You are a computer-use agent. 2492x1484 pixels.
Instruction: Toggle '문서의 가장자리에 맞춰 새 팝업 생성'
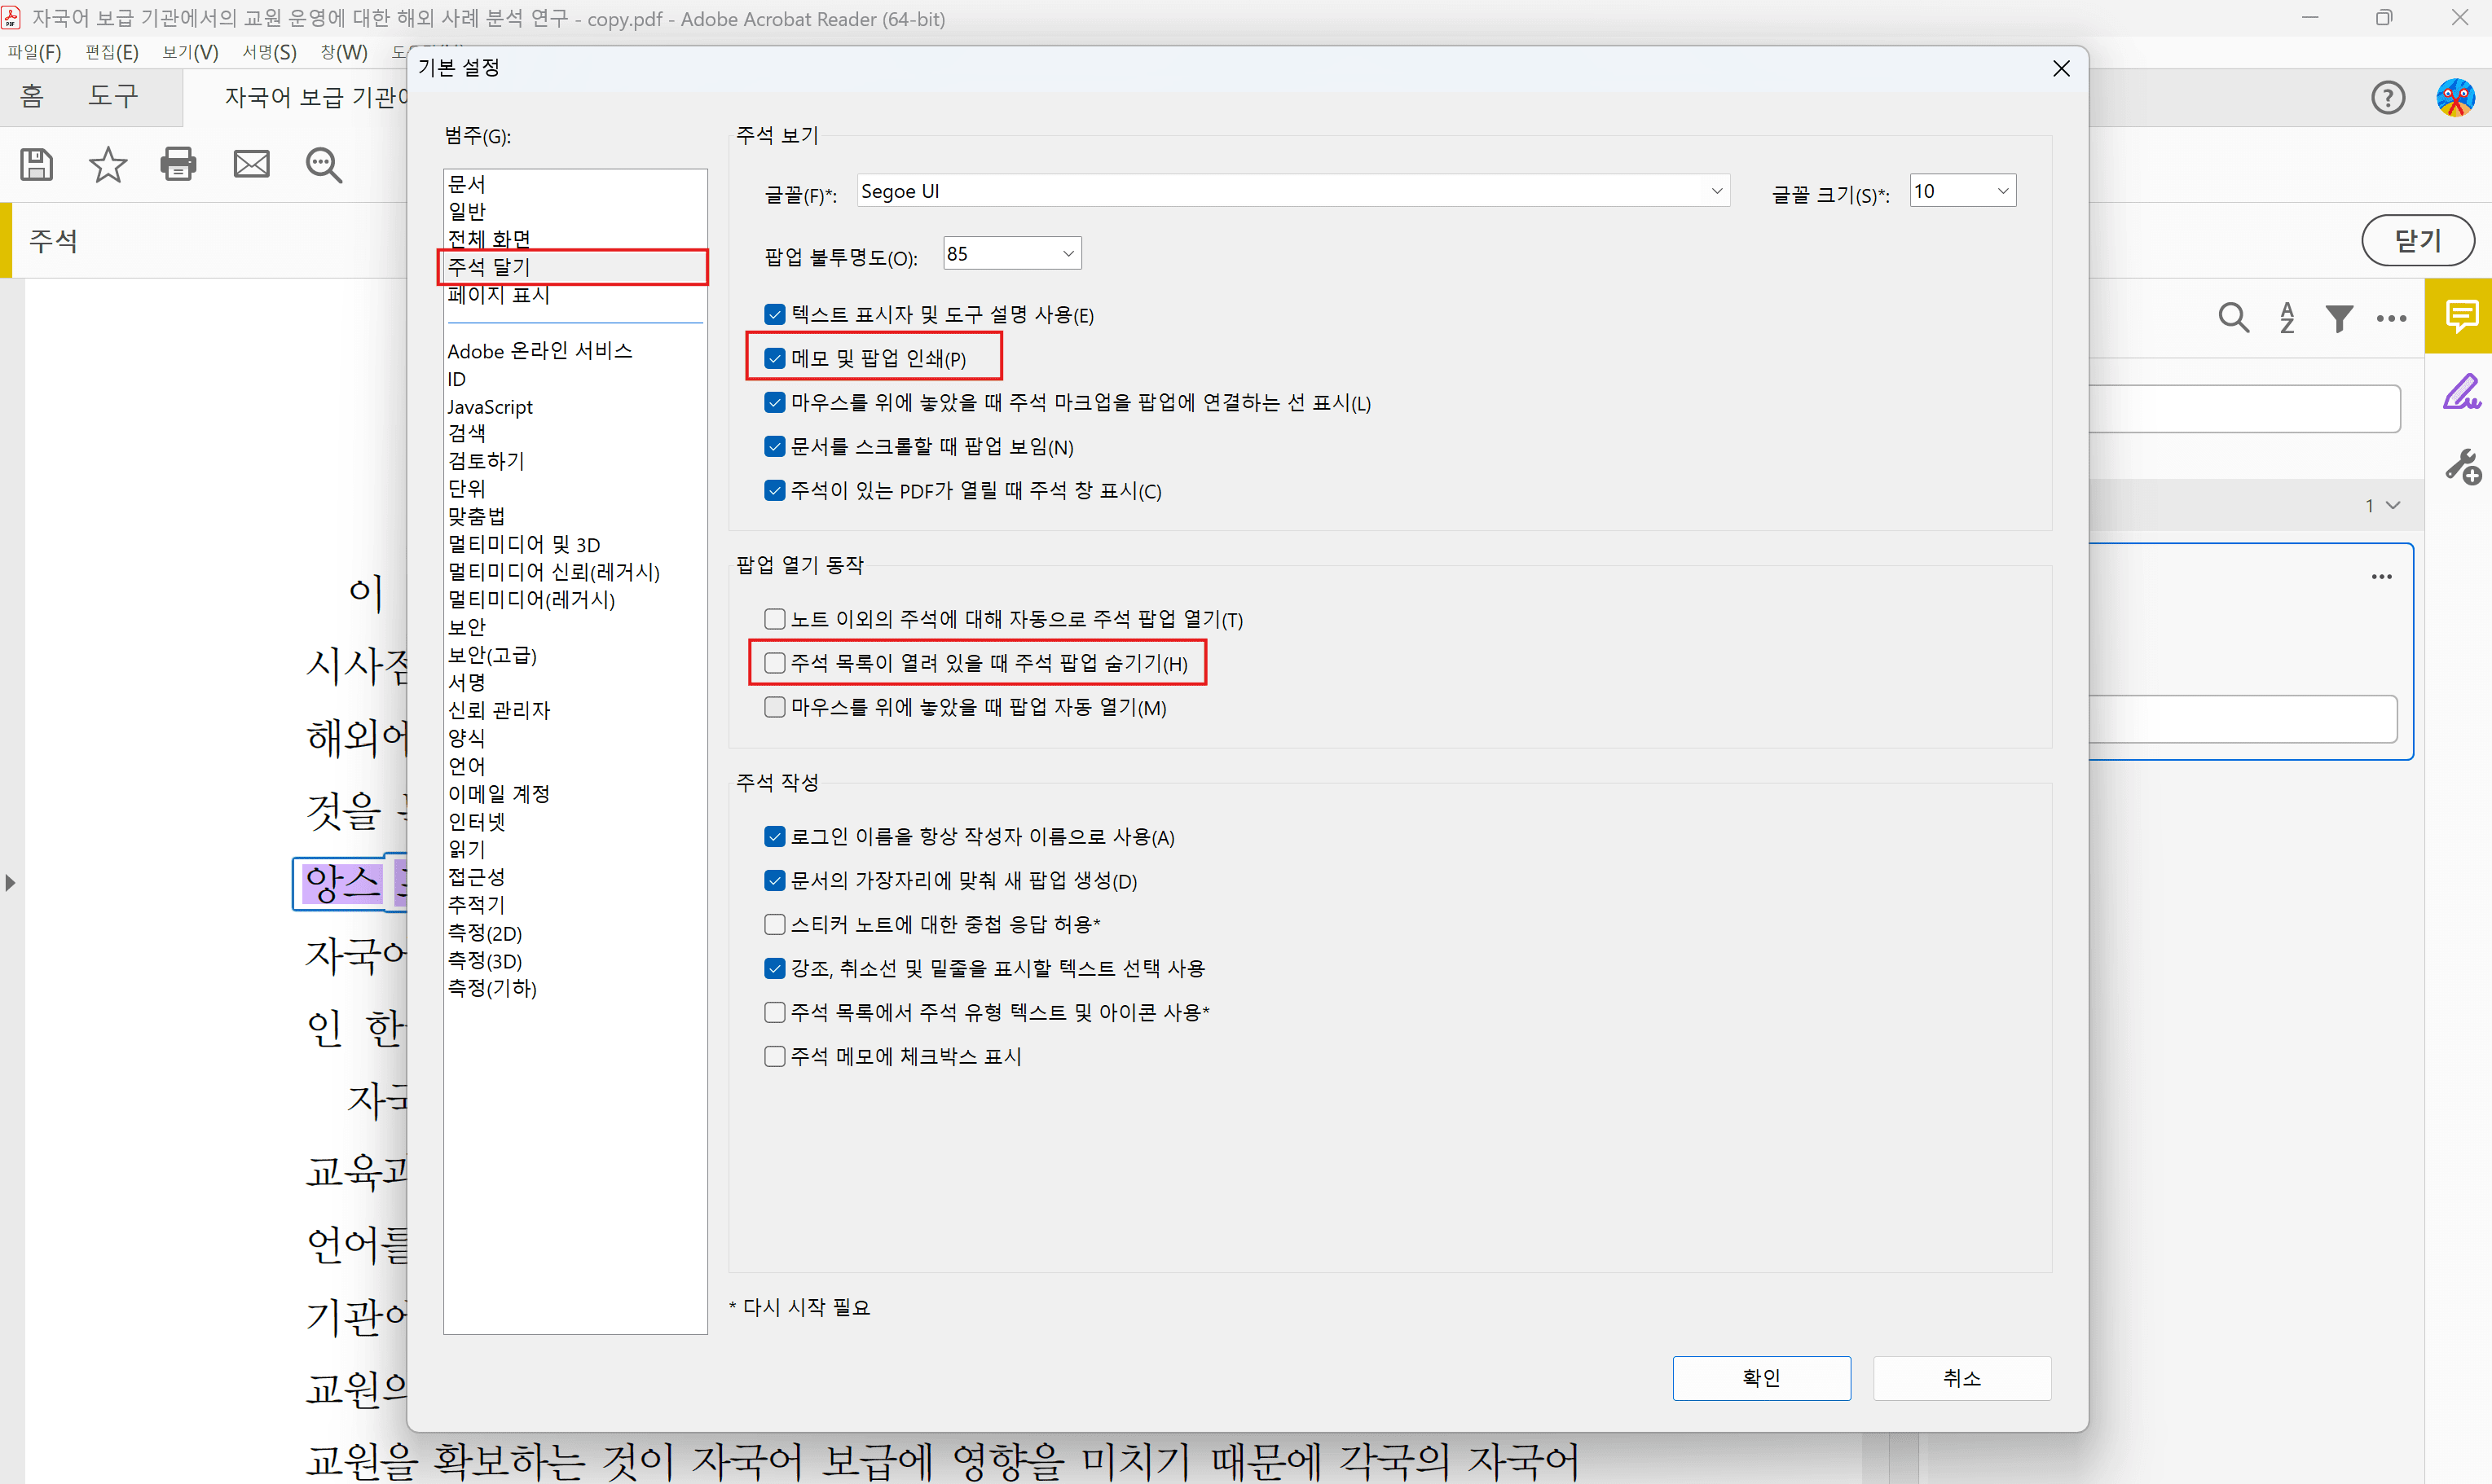(x=774, y=880)
